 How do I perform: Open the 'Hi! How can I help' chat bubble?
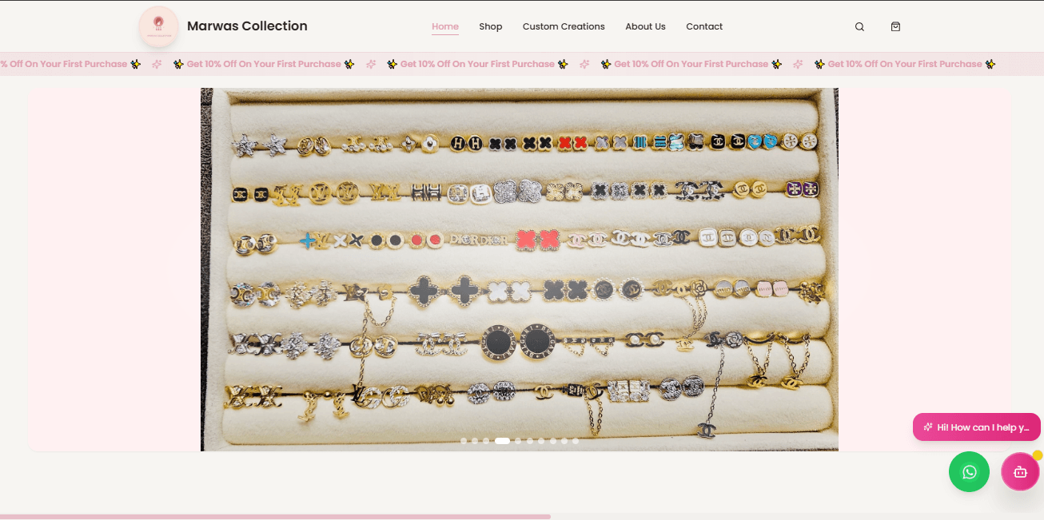976,427
